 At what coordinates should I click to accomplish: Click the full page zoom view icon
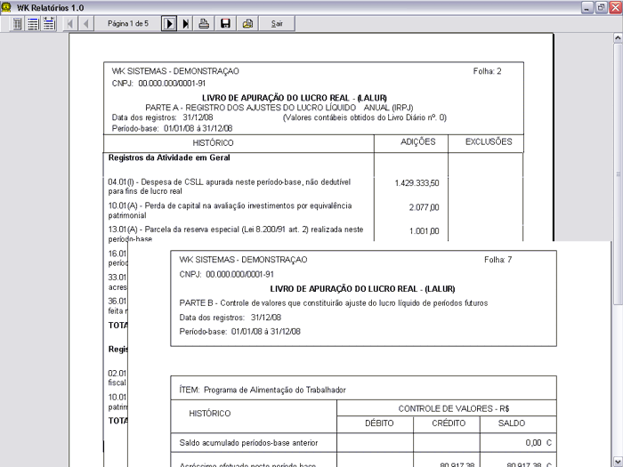18,24
